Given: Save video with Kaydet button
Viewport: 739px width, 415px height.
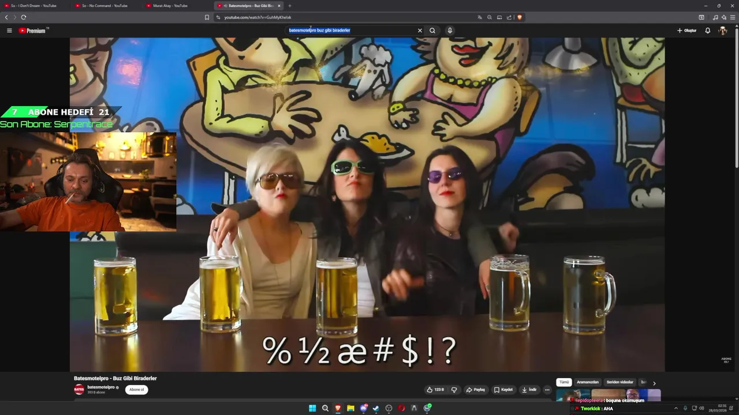Looking at the screenshot, I should (x=503, y=390).
